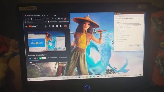Image resolution: width=164 pixels, height=92 pixels.
Task: Click Cancel in Not My Fault
Action: pyautogui.click(x=139, y=49)
